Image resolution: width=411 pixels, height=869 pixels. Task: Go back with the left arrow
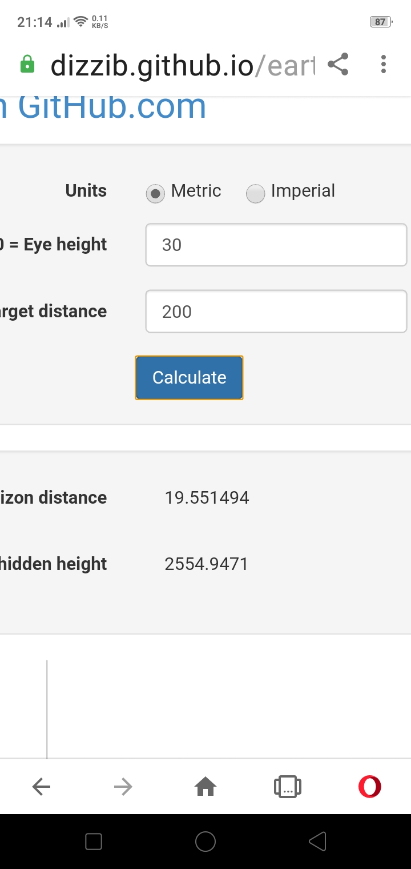point(41,787)
